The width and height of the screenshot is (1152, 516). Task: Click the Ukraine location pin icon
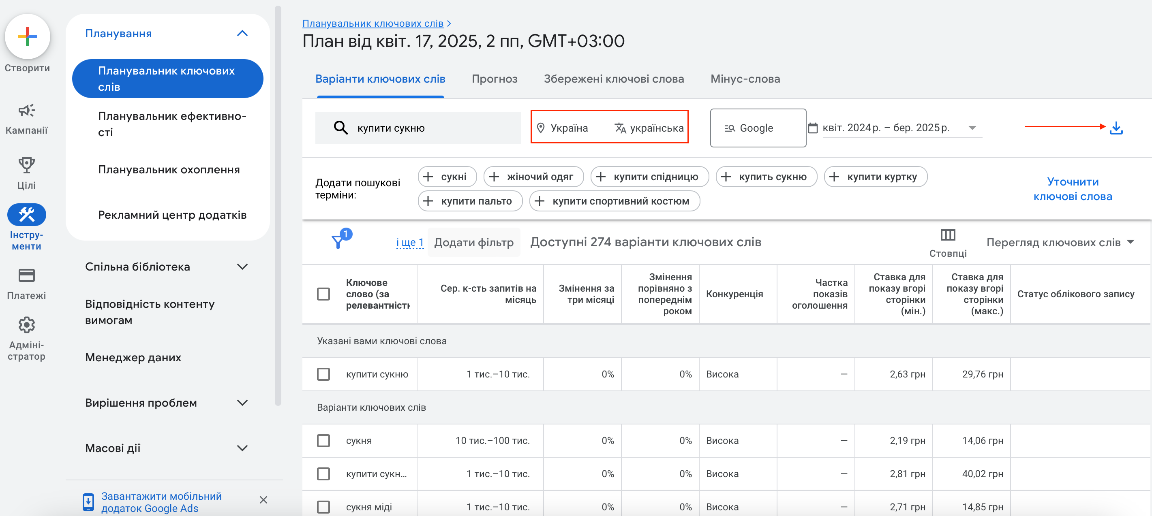click(540, 128)
